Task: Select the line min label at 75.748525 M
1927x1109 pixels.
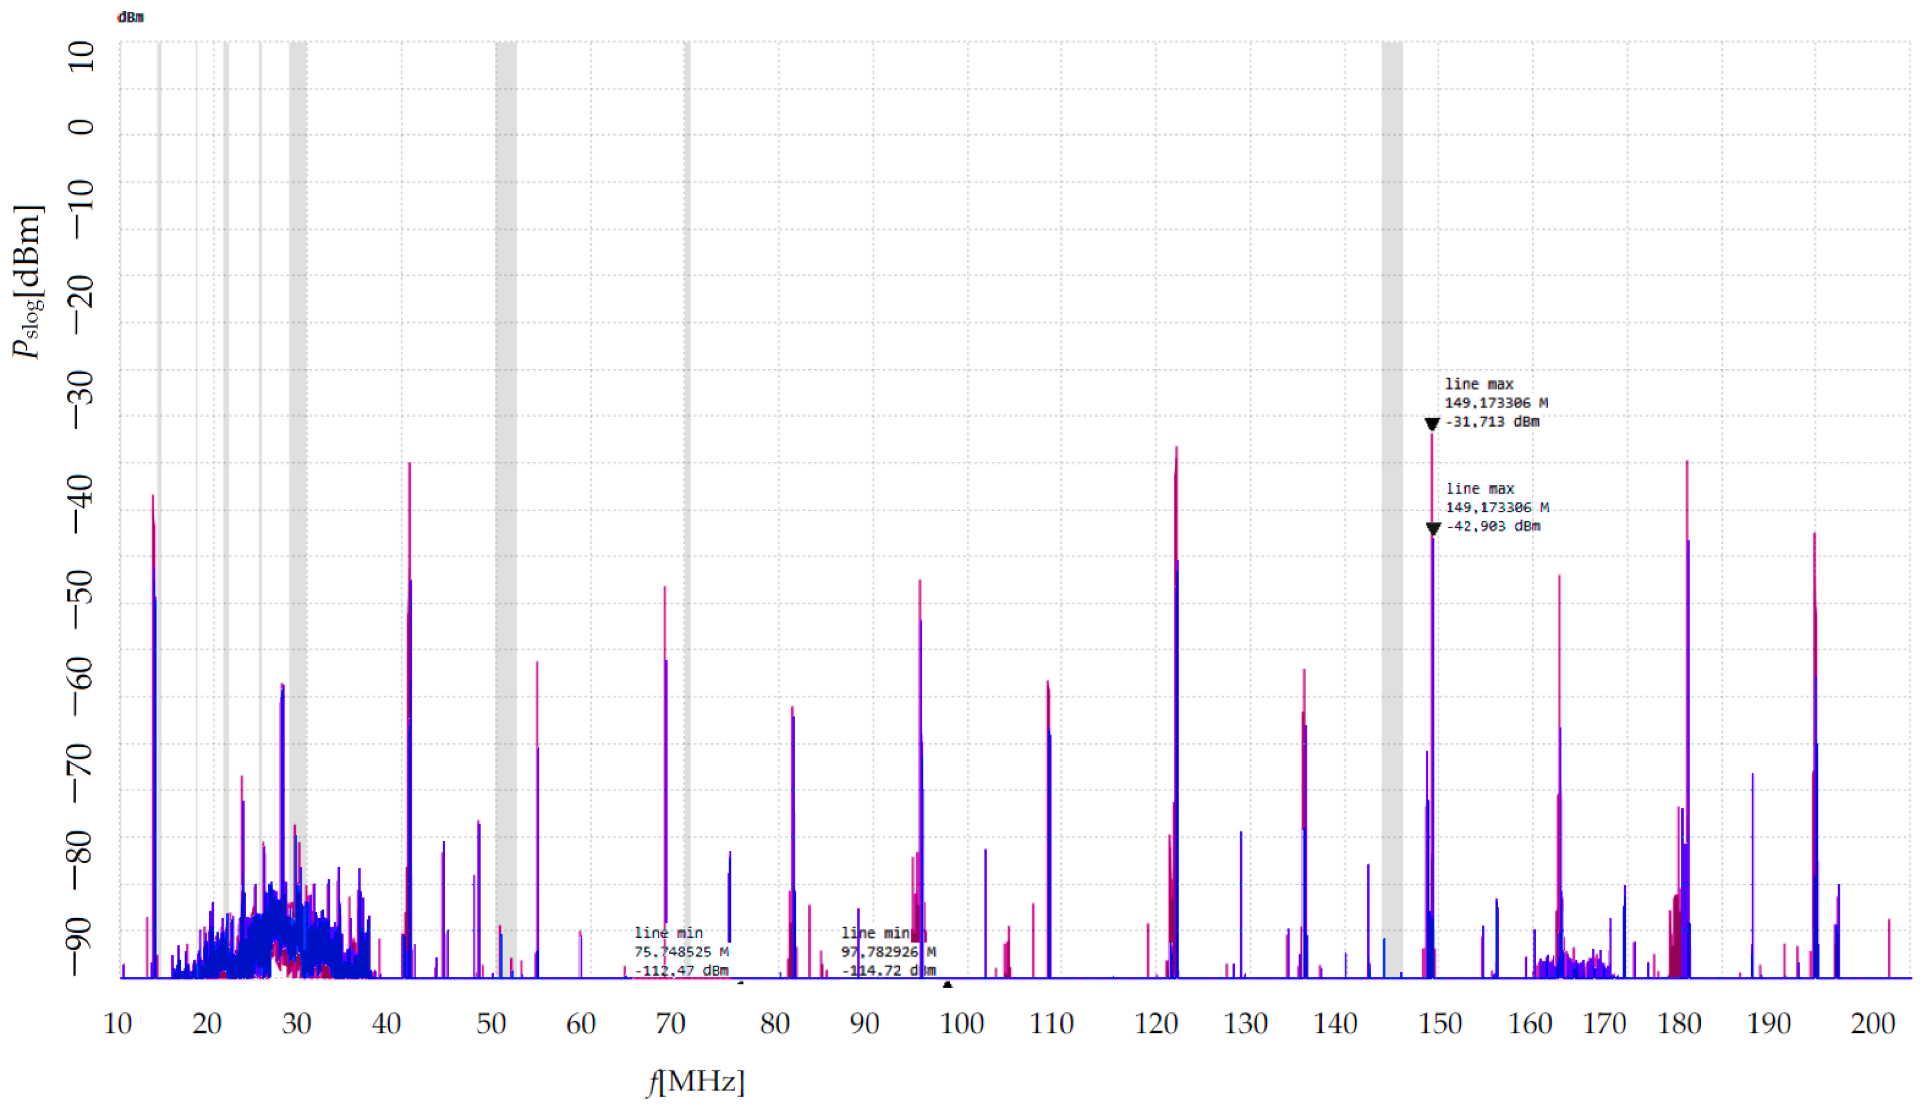Action: click(682, 951)
